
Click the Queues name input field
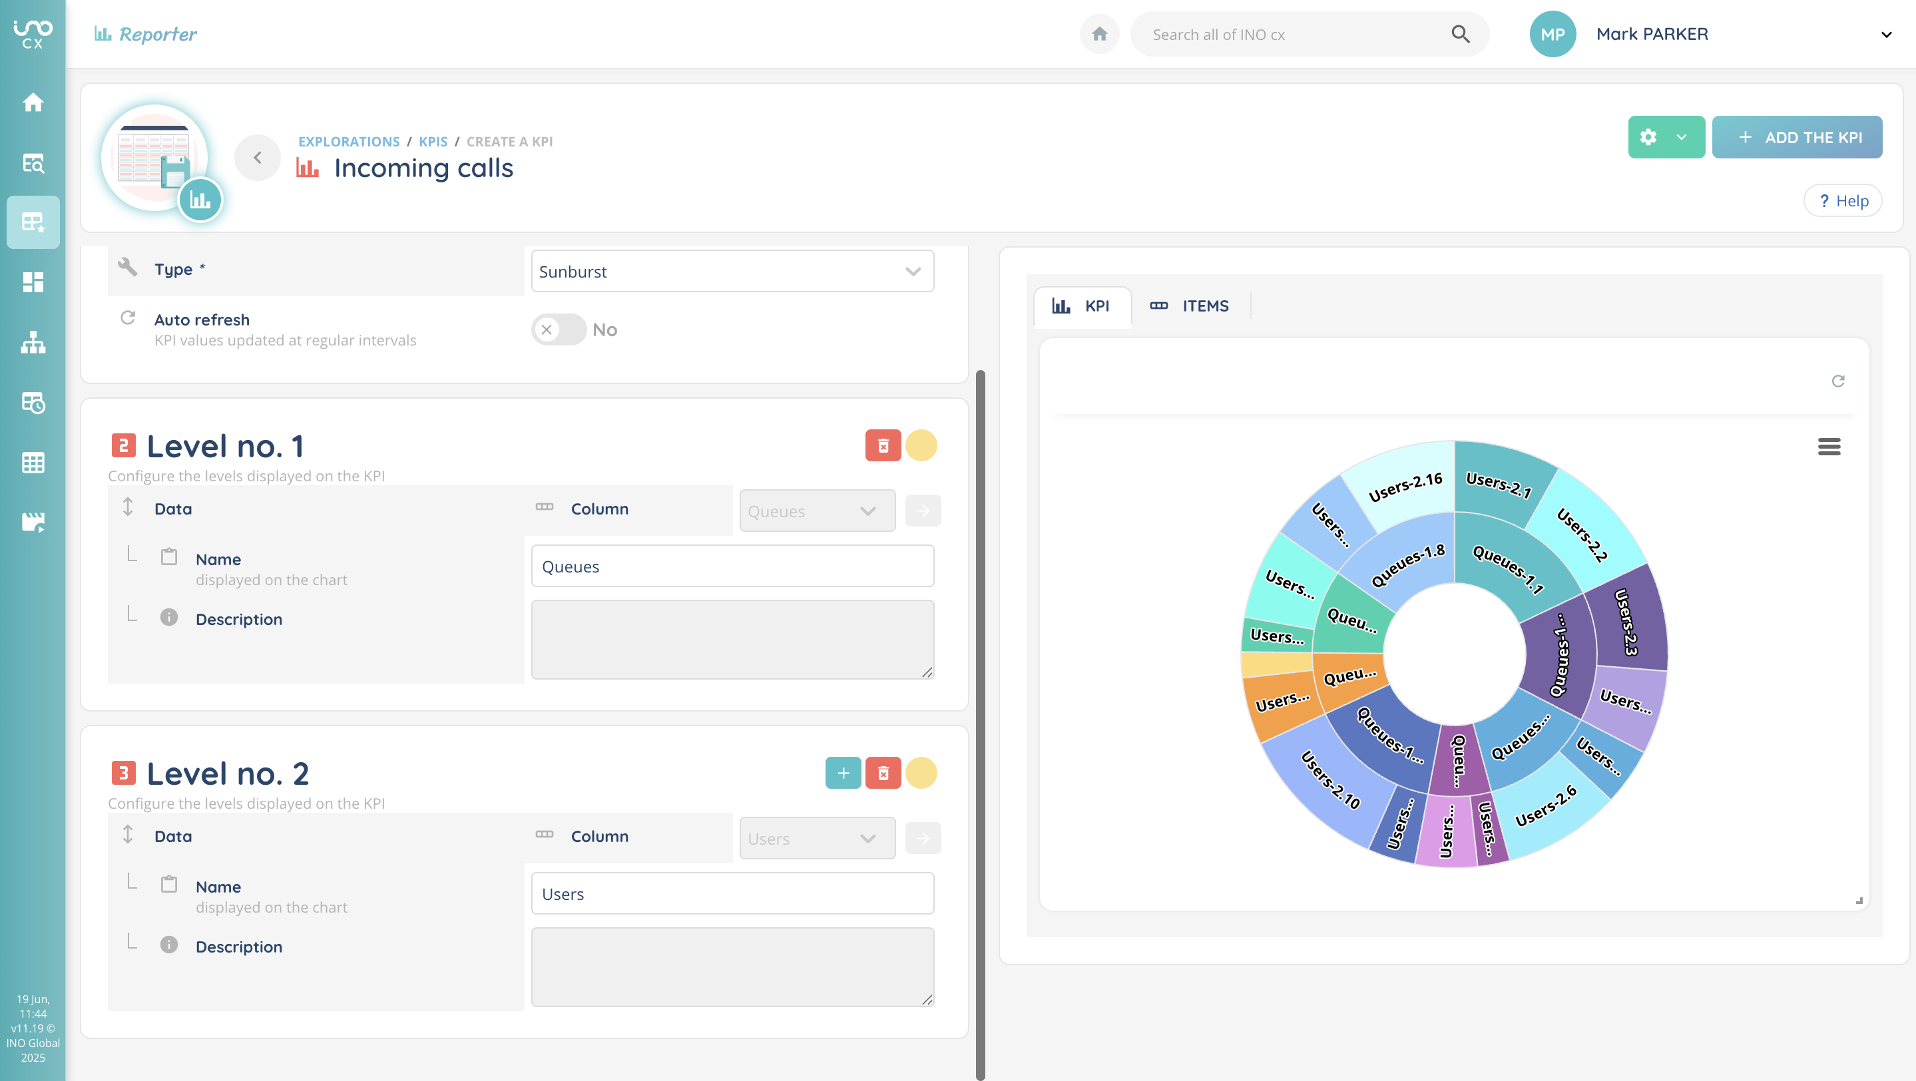click(x=732, y=566)
